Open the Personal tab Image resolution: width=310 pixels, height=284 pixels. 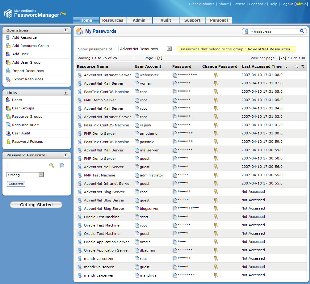pyautogui.click(x=219, y=20)
